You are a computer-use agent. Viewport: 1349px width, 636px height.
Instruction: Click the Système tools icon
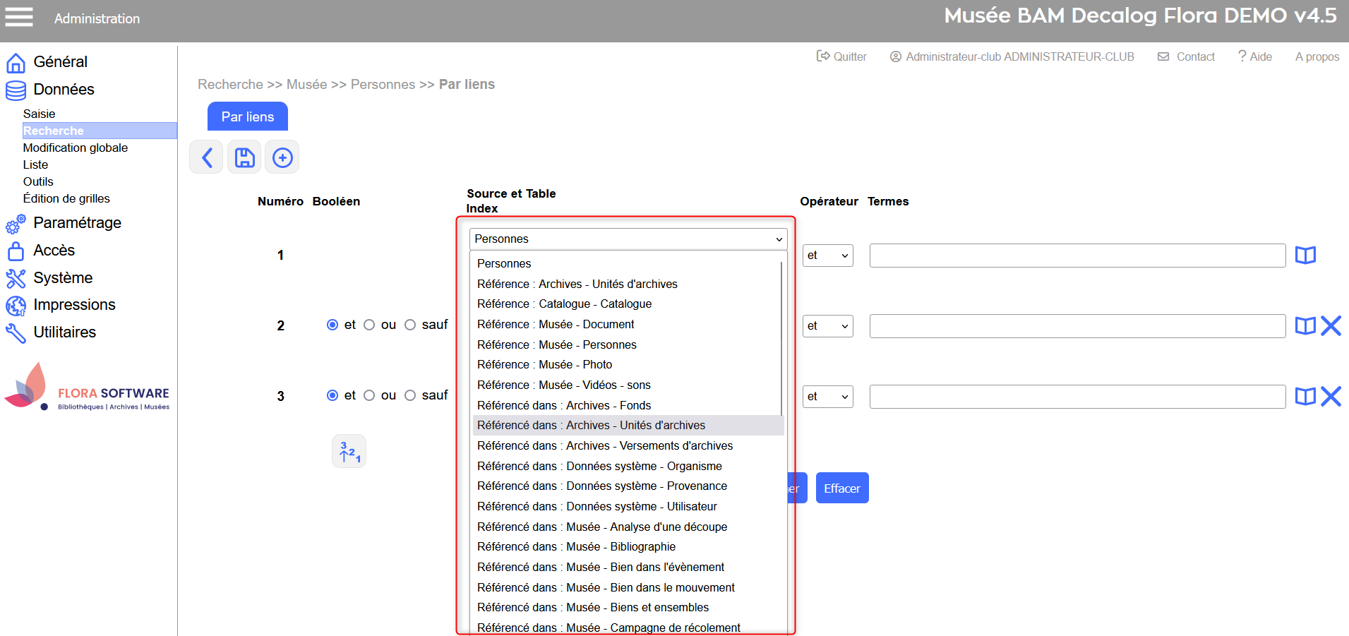[x=16, y=279]
